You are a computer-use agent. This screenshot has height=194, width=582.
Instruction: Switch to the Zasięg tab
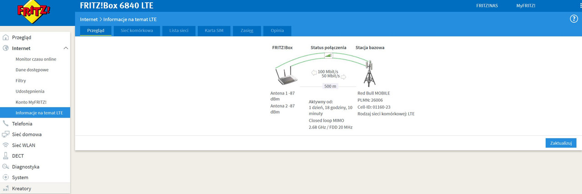pyautogui.click(x=247, y=31)
